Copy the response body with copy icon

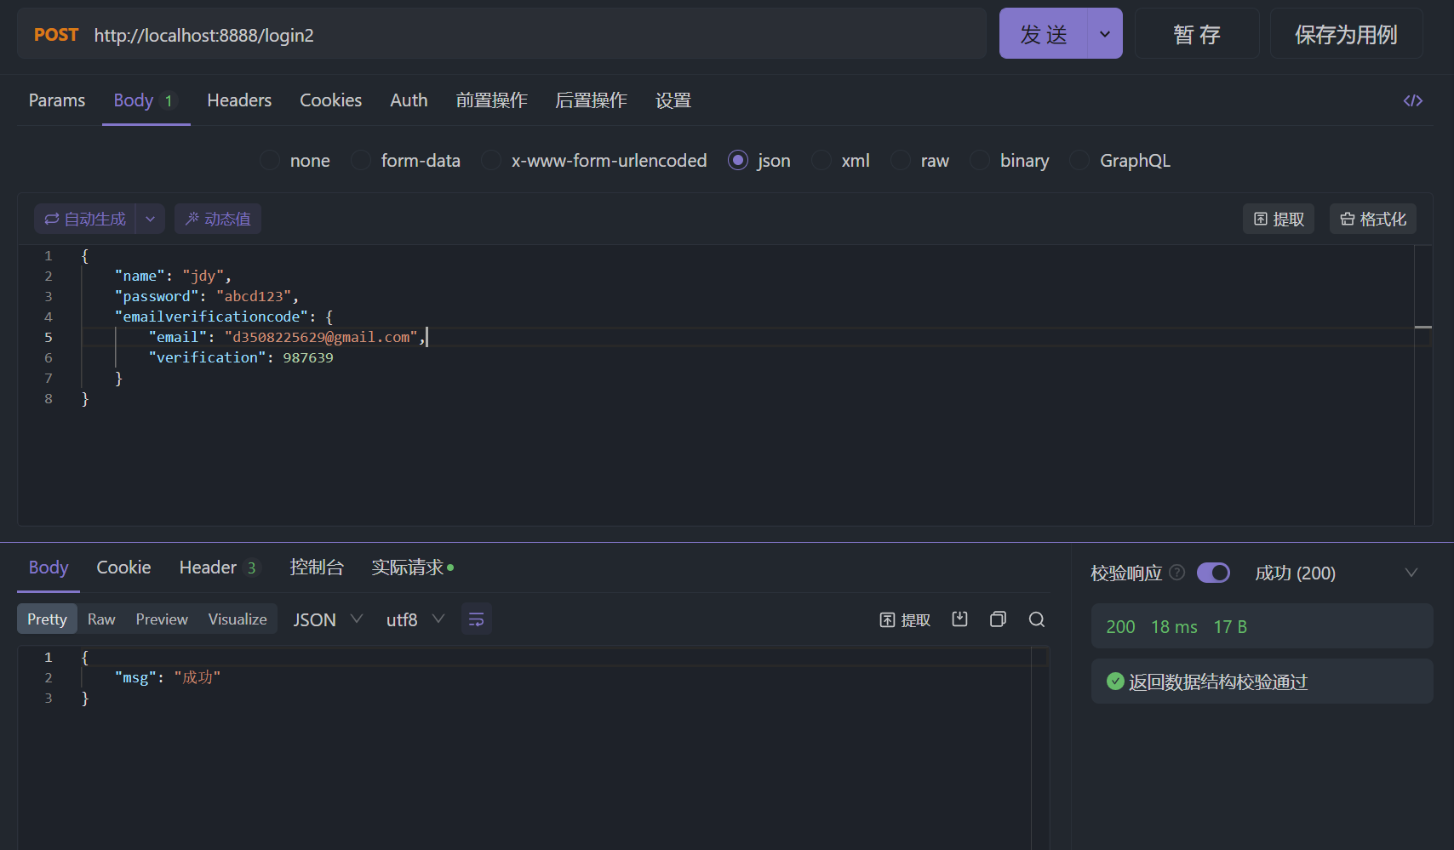click(x=998, y=619)
